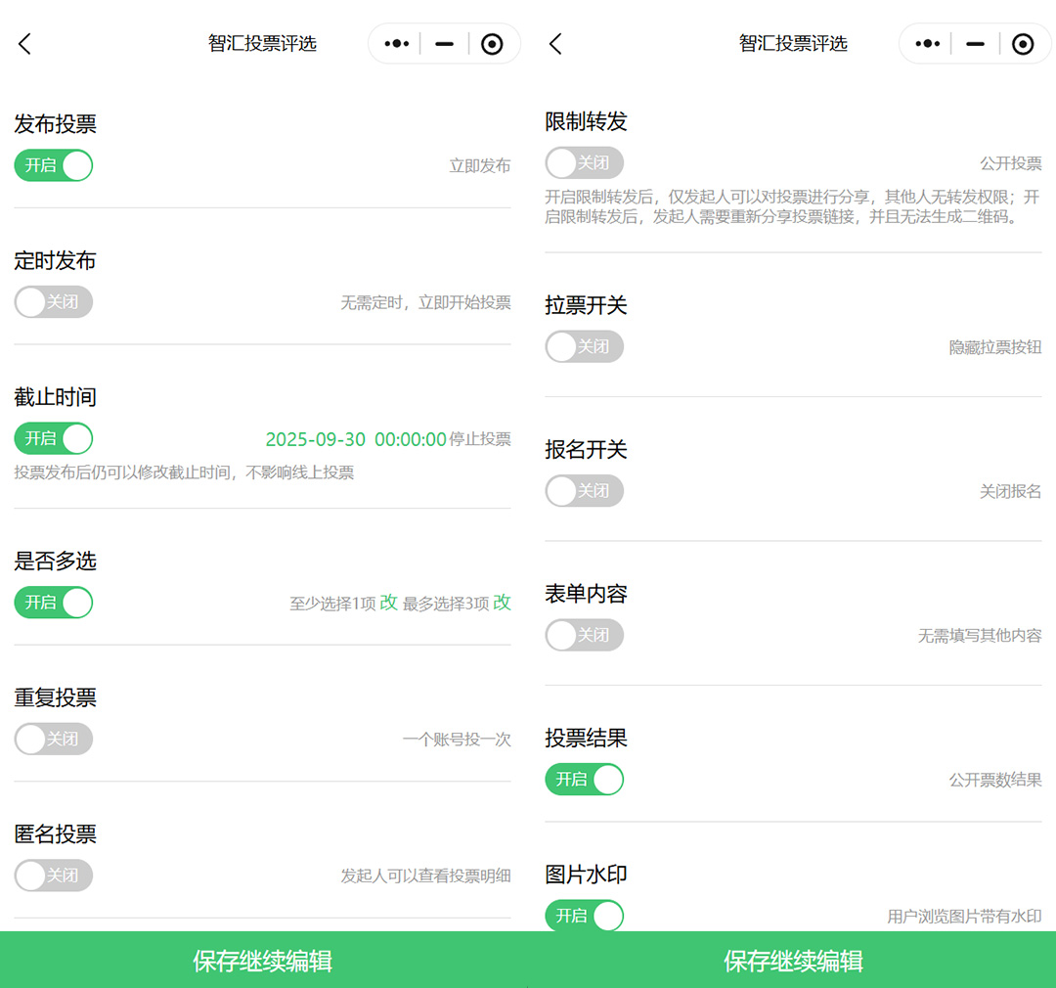Screen dimensions: 1056x988
Task: Tap the back arrow on the right screen
Action: click(x=555, y=44)
